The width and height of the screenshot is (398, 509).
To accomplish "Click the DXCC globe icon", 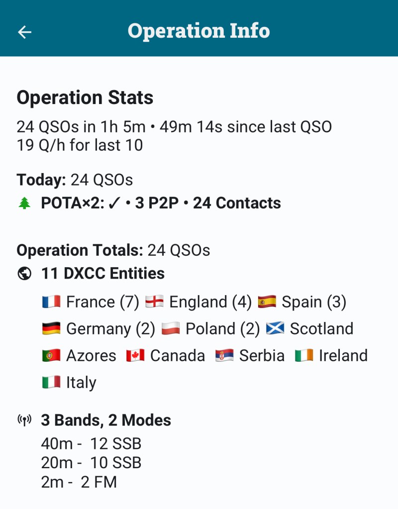I will (x=24, y=274).
